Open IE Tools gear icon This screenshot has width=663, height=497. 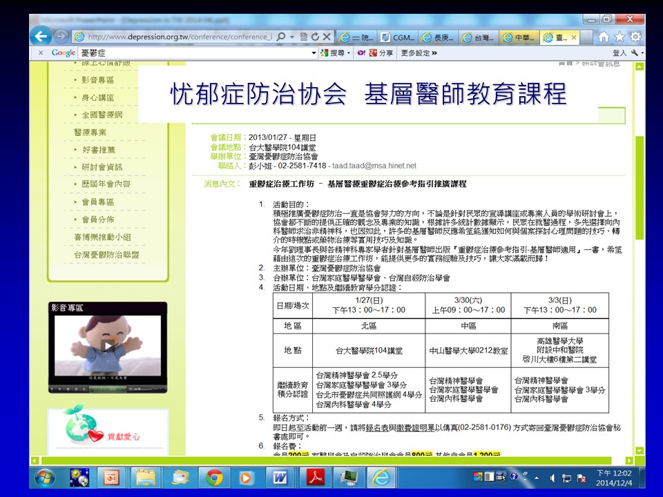635,37
